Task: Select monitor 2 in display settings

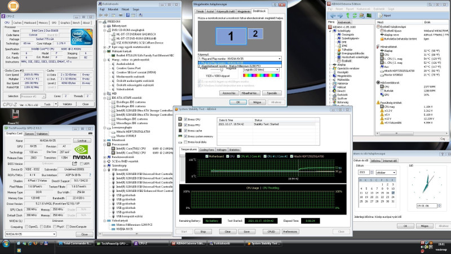Action: point(255,34)
